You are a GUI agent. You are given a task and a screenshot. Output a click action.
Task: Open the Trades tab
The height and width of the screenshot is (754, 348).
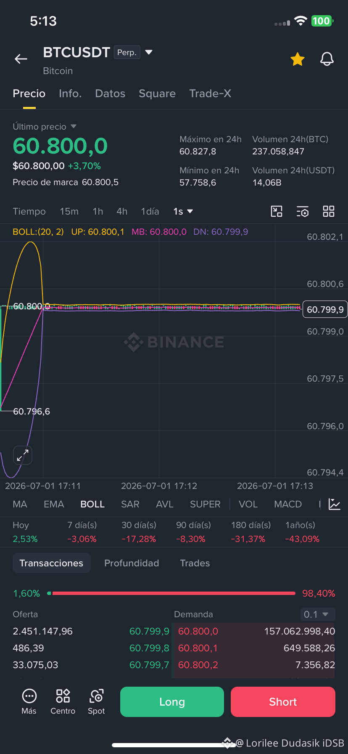tap(195, 563)
